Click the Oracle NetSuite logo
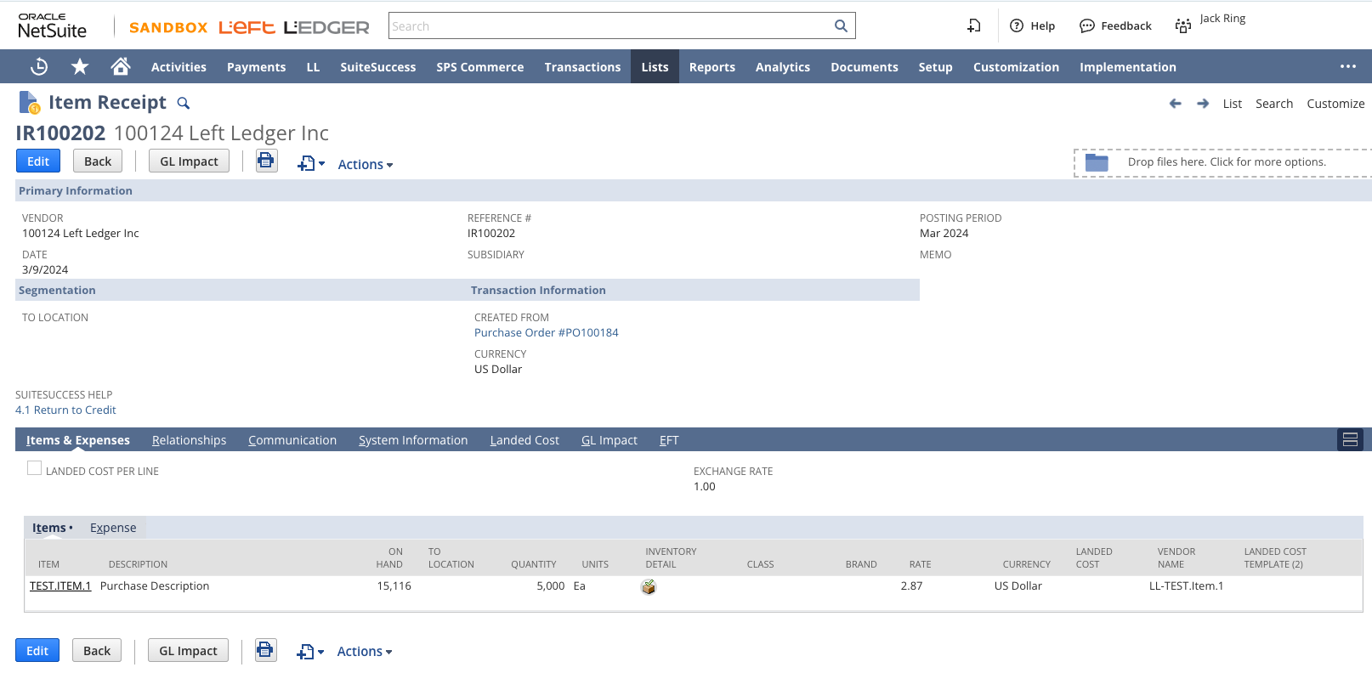Viewport: 1372px width, 673px height. point(53,25)
